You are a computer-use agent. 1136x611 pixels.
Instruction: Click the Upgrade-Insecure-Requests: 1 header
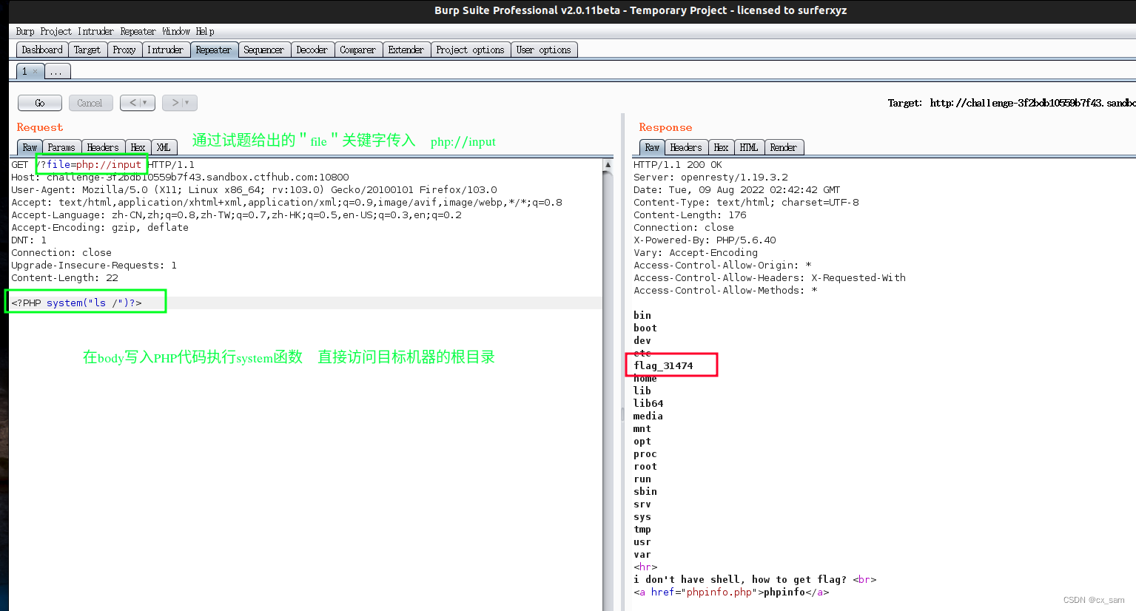(94, 266)
